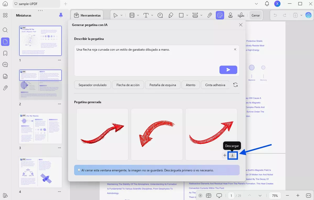This screenshot has width=314, height=200.
Task: Choose the Pestaña de esquina suggestion
Action: [x=163, y=85]
